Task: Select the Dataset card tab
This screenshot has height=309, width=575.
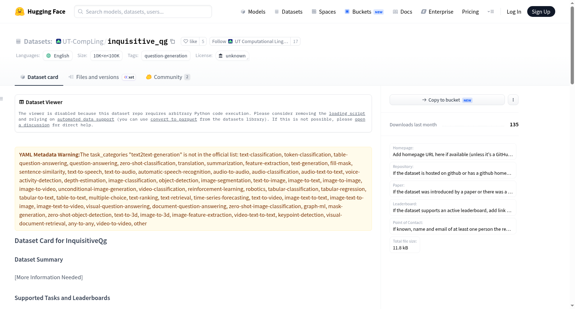Action: (39, 77)
